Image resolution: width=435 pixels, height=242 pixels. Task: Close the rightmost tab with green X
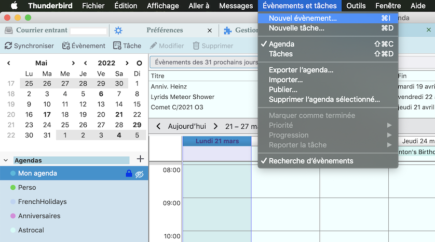[429, 29]
